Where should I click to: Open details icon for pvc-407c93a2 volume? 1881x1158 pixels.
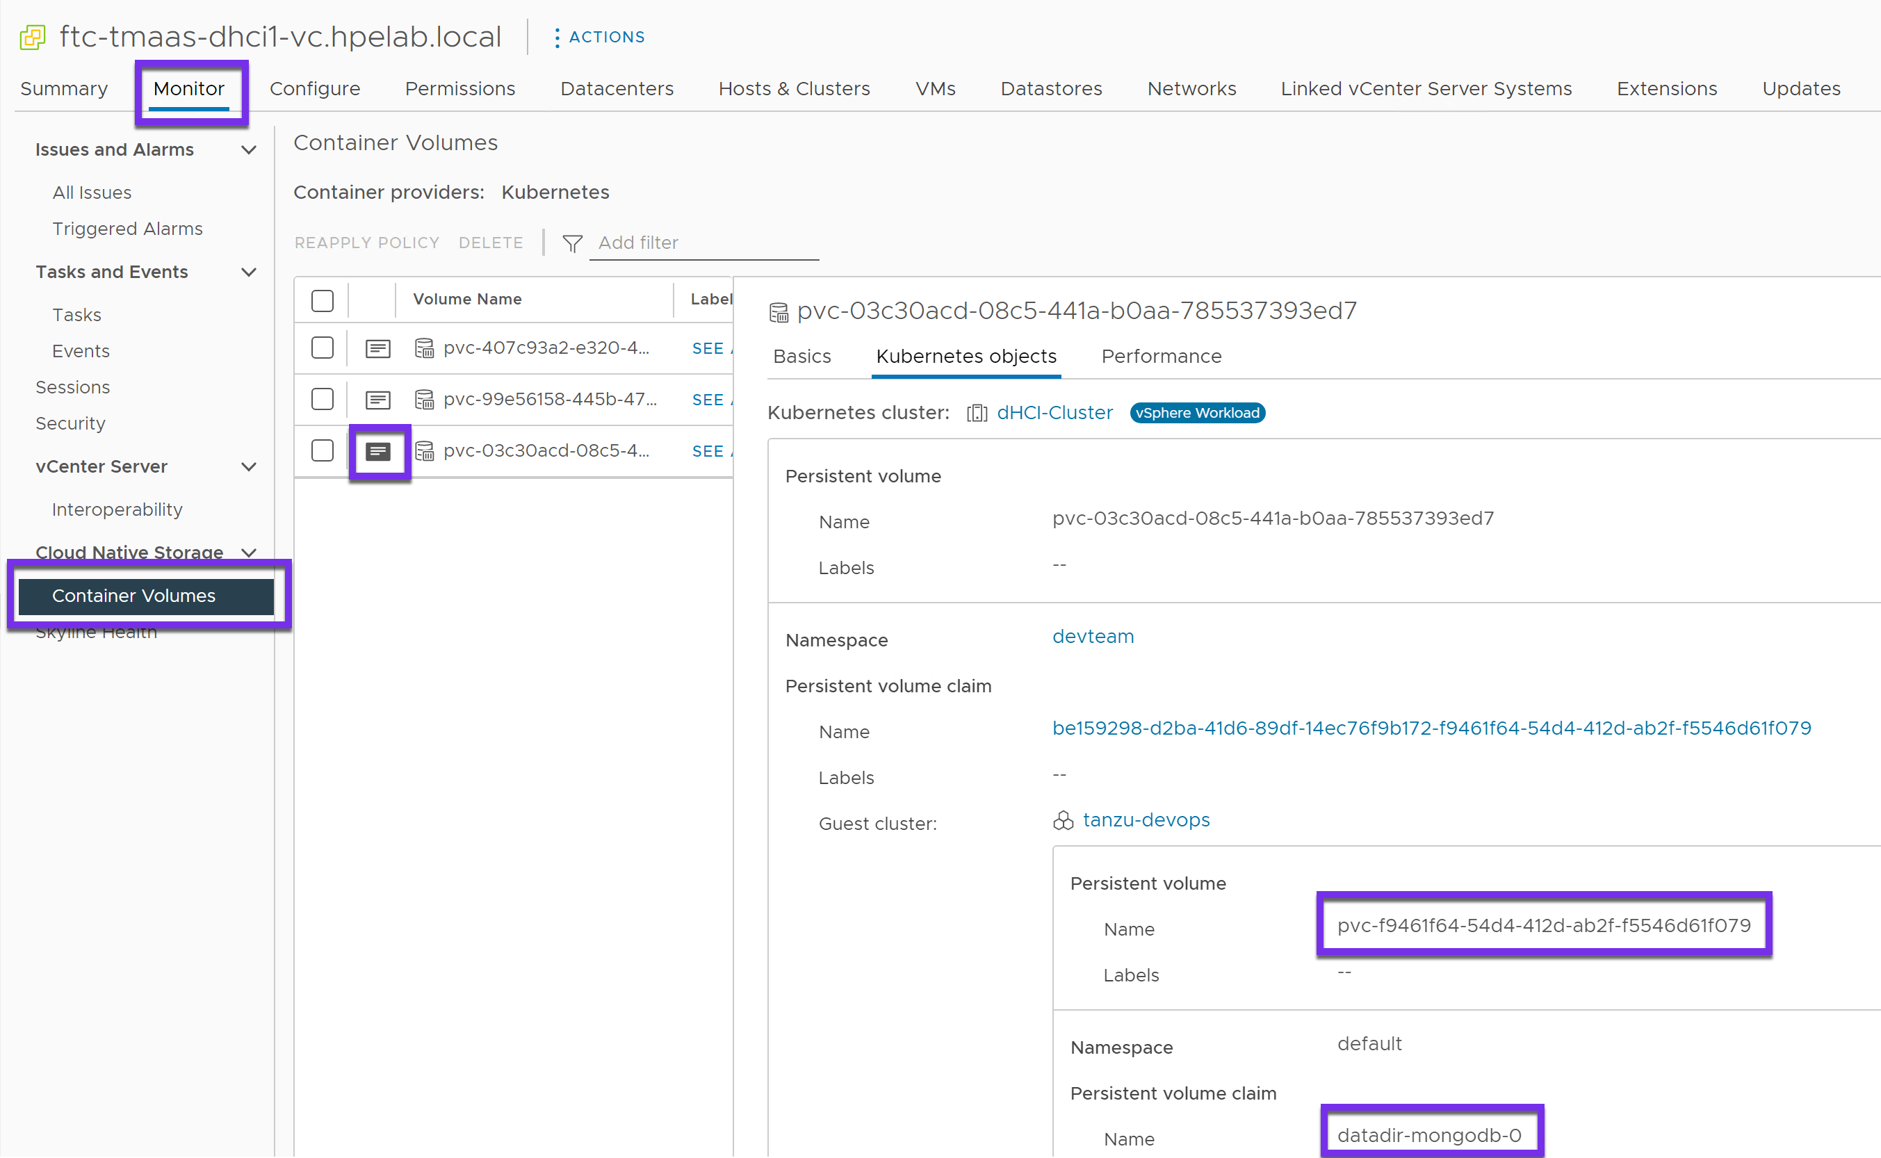[377, 348]
